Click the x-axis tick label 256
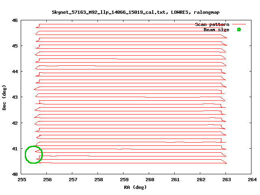 47,180
